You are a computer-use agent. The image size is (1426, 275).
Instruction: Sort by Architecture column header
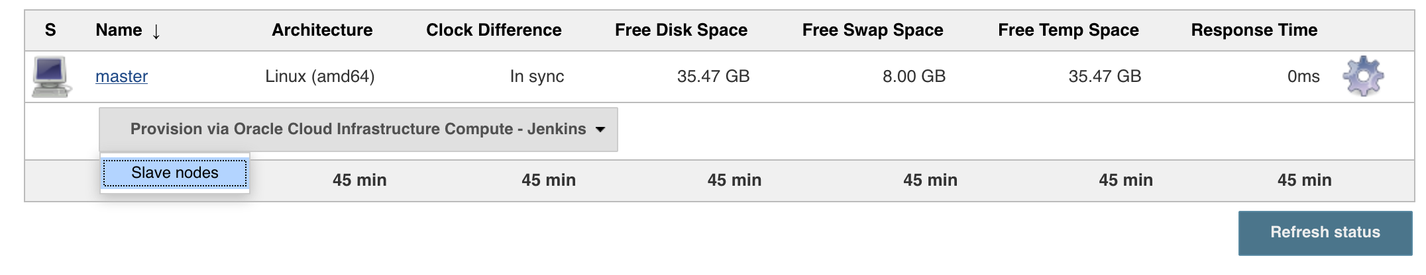322,30
